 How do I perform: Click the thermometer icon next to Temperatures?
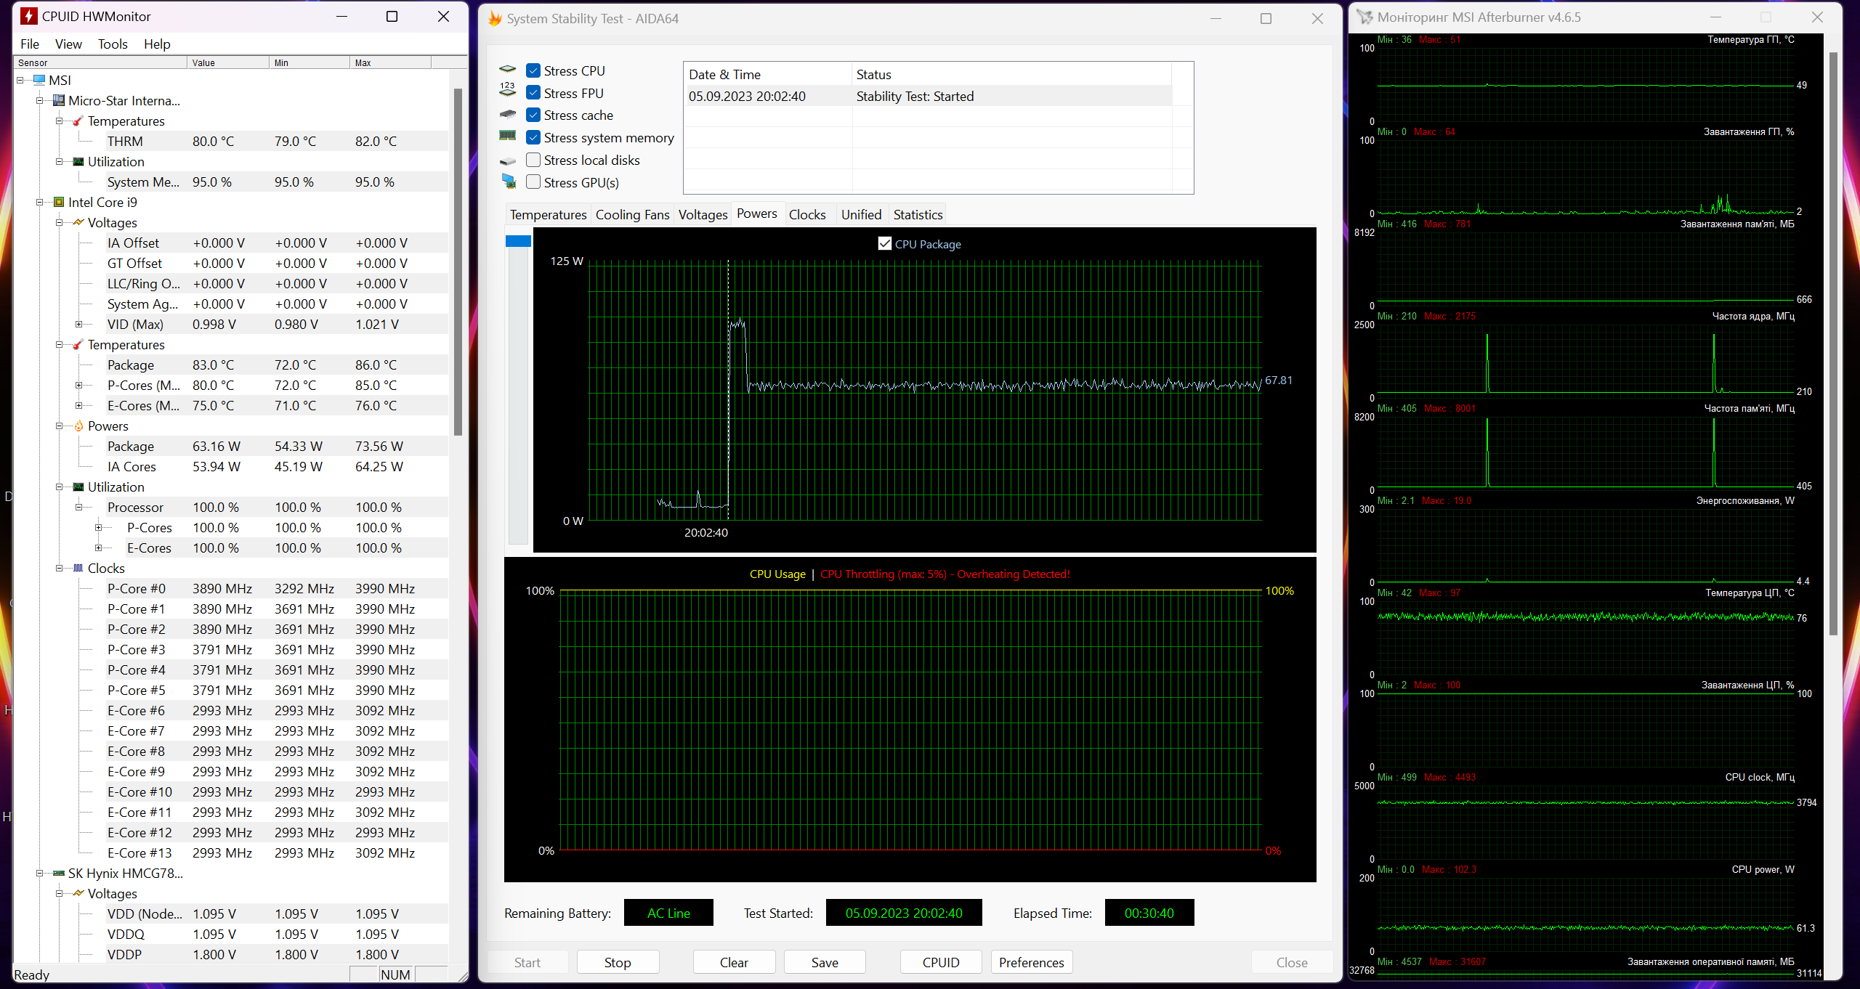click(78, 121)
